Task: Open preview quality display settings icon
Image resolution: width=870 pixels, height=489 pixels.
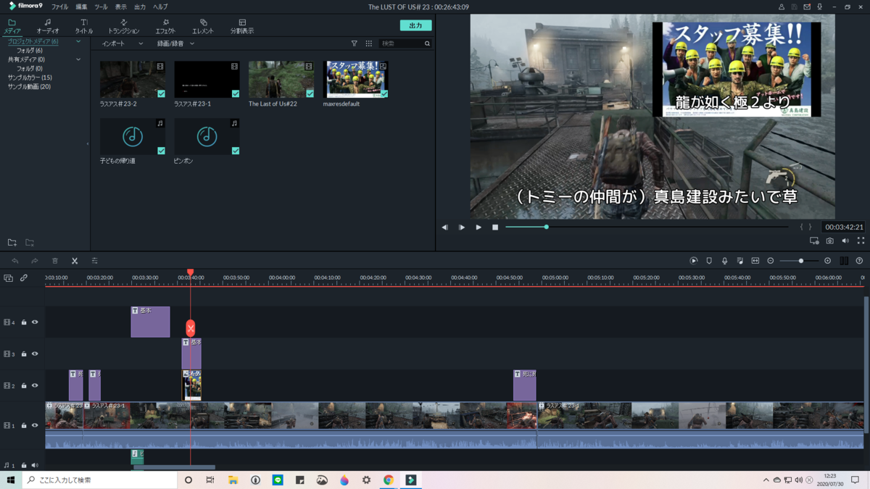Action: [814, 241]
